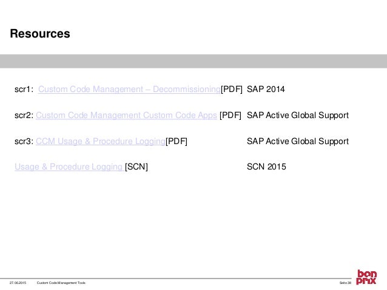Click the 'scr2:' label
387x290 pixels.
(24, 115)
